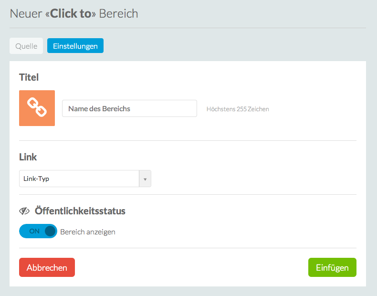This screenshot has width=377, height=296.
Task: Click the crossed-out eye visibility icon
Action: pyautogui.click(x=24, y=211)
